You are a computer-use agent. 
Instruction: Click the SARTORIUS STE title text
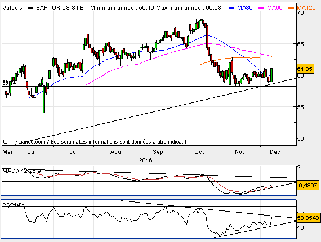(60, 8)
